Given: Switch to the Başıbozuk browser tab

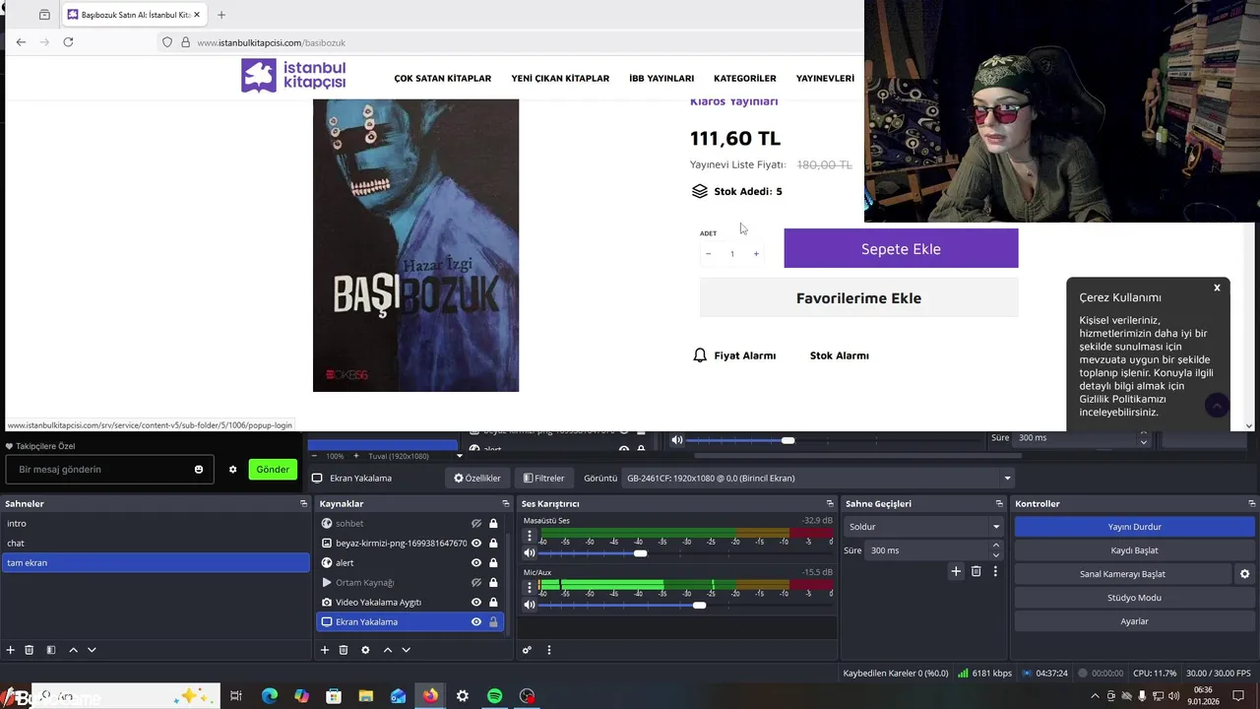Looking at the screenshot, I should (134, 15).
